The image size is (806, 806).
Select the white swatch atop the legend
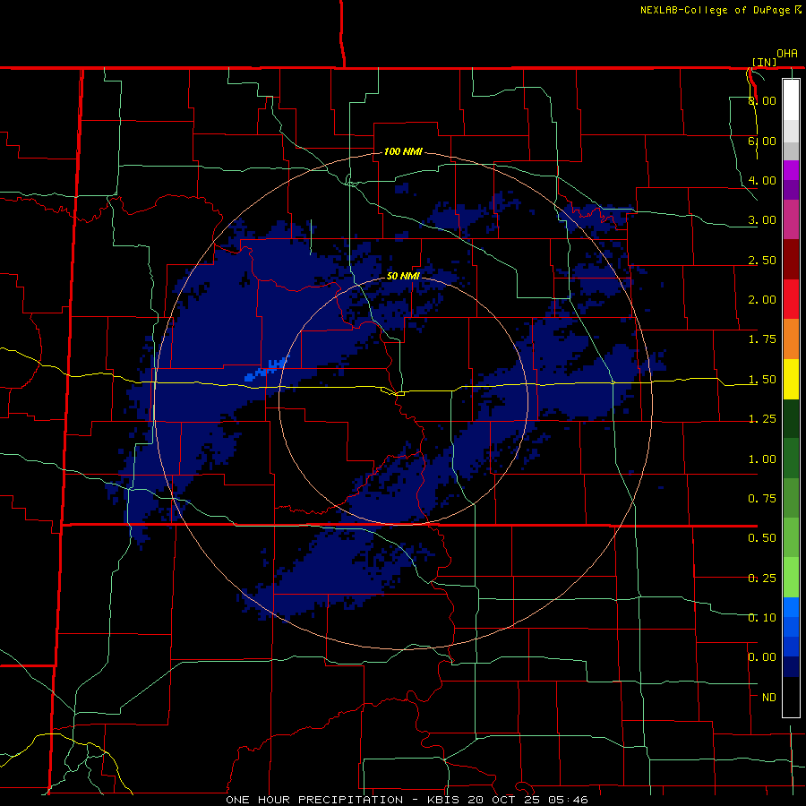coord(791,99)
